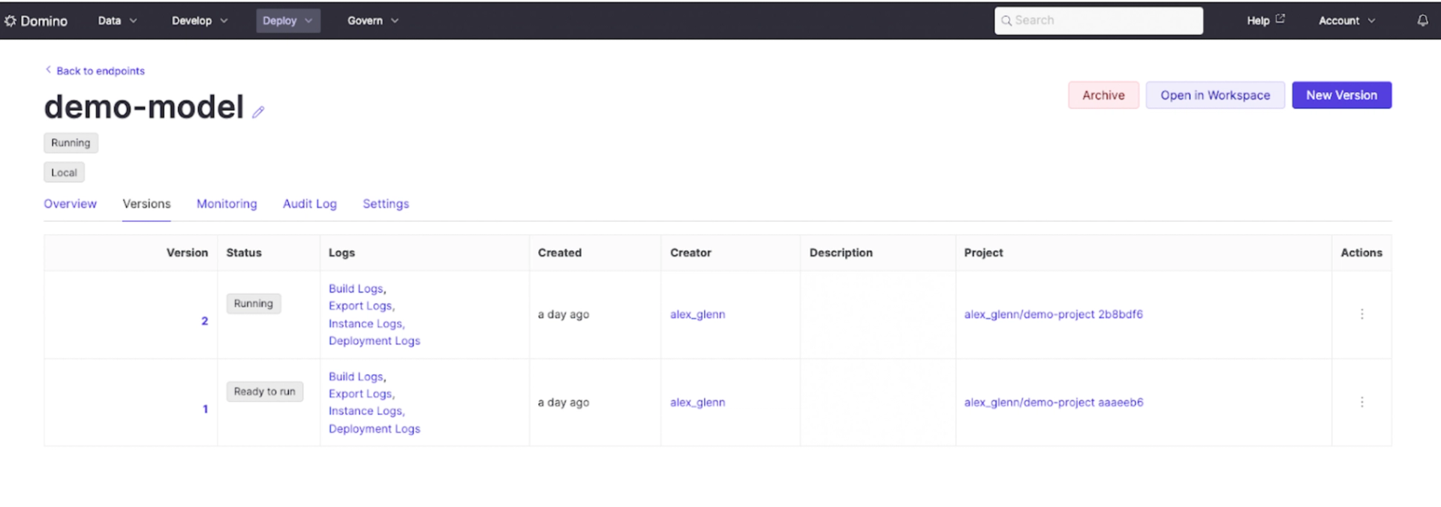Open alex_glenn creator link in version 1 row
This screenshot has height=507, width=1441.
697,402
